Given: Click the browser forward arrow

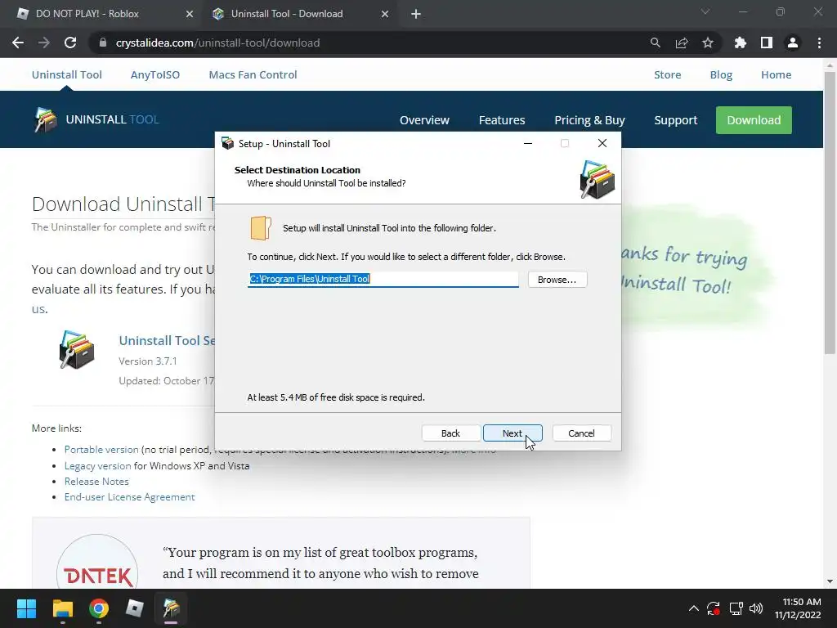Looking at the screenshot, I should (44, 43).
